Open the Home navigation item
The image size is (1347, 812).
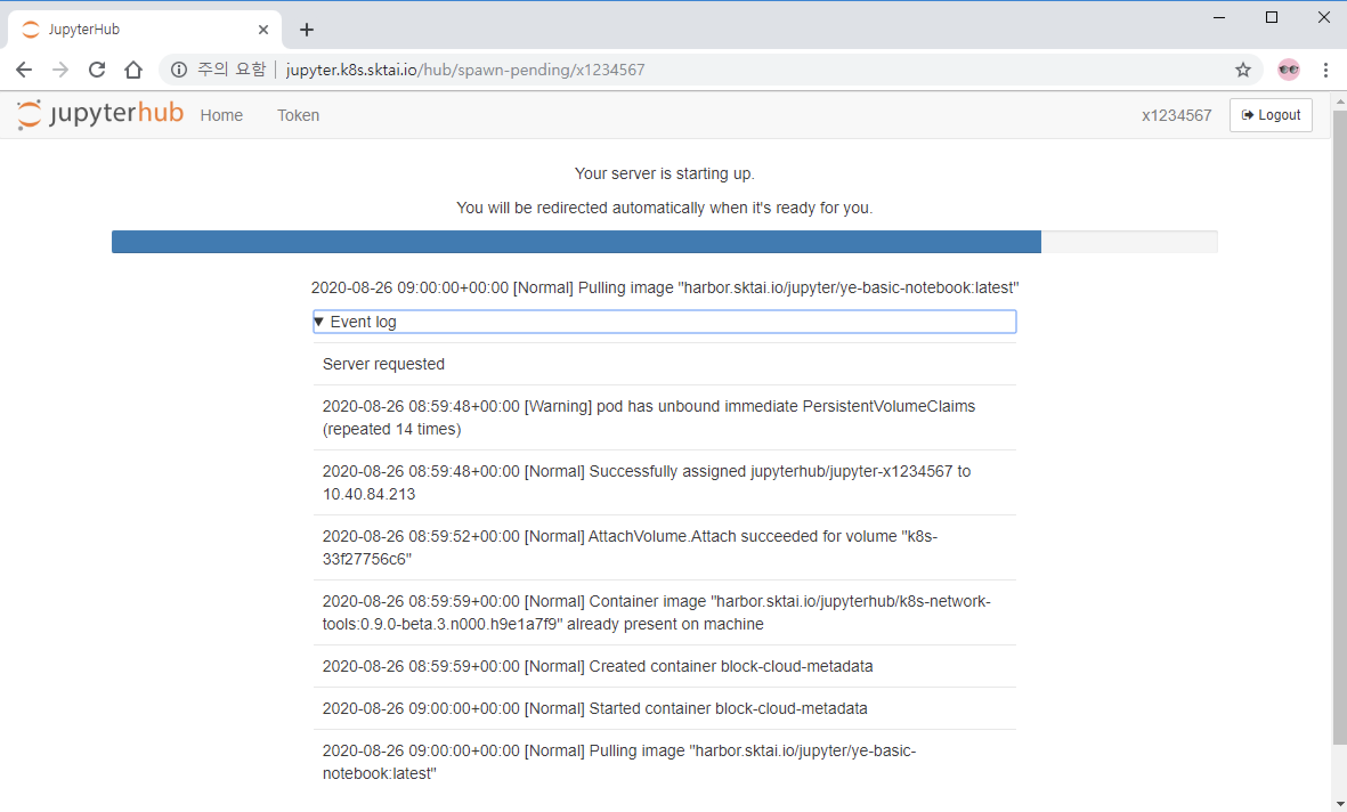tap(221, 115)
